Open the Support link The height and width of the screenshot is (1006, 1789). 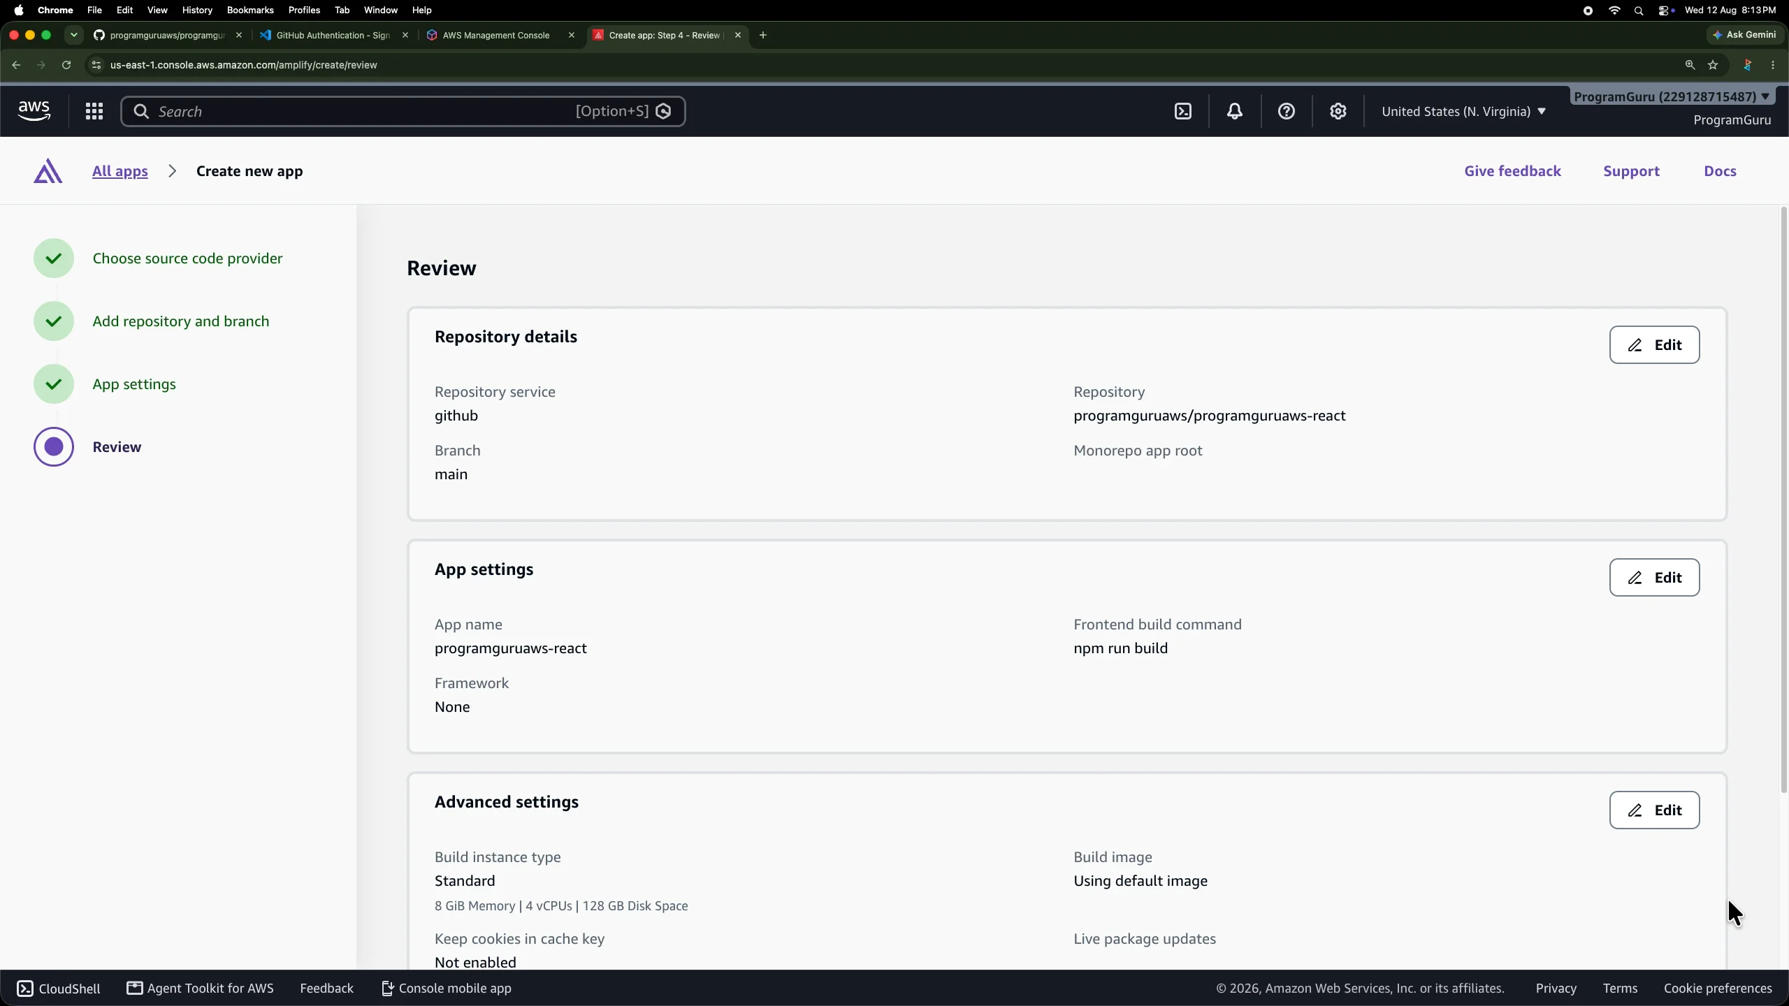[x=1631, y=171]
